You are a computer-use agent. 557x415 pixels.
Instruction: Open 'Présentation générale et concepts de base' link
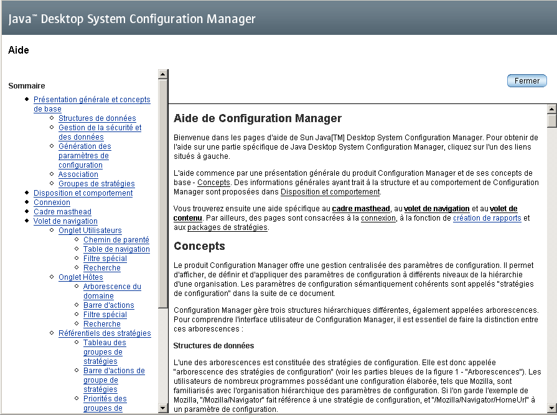click(91, 104)
